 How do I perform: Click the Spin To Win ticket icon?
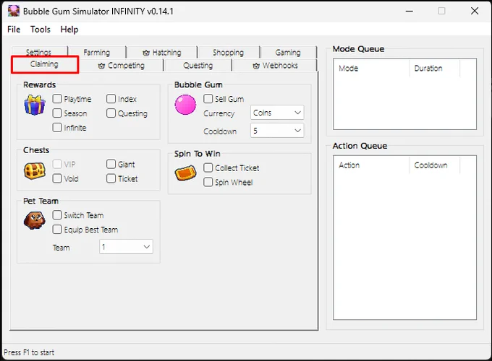click(186, 173)
